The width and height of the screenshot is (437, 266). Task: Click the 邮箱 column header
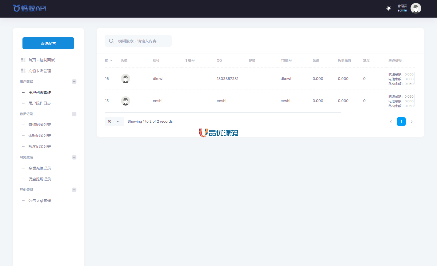pyautogui.click(x=252, y=61)
